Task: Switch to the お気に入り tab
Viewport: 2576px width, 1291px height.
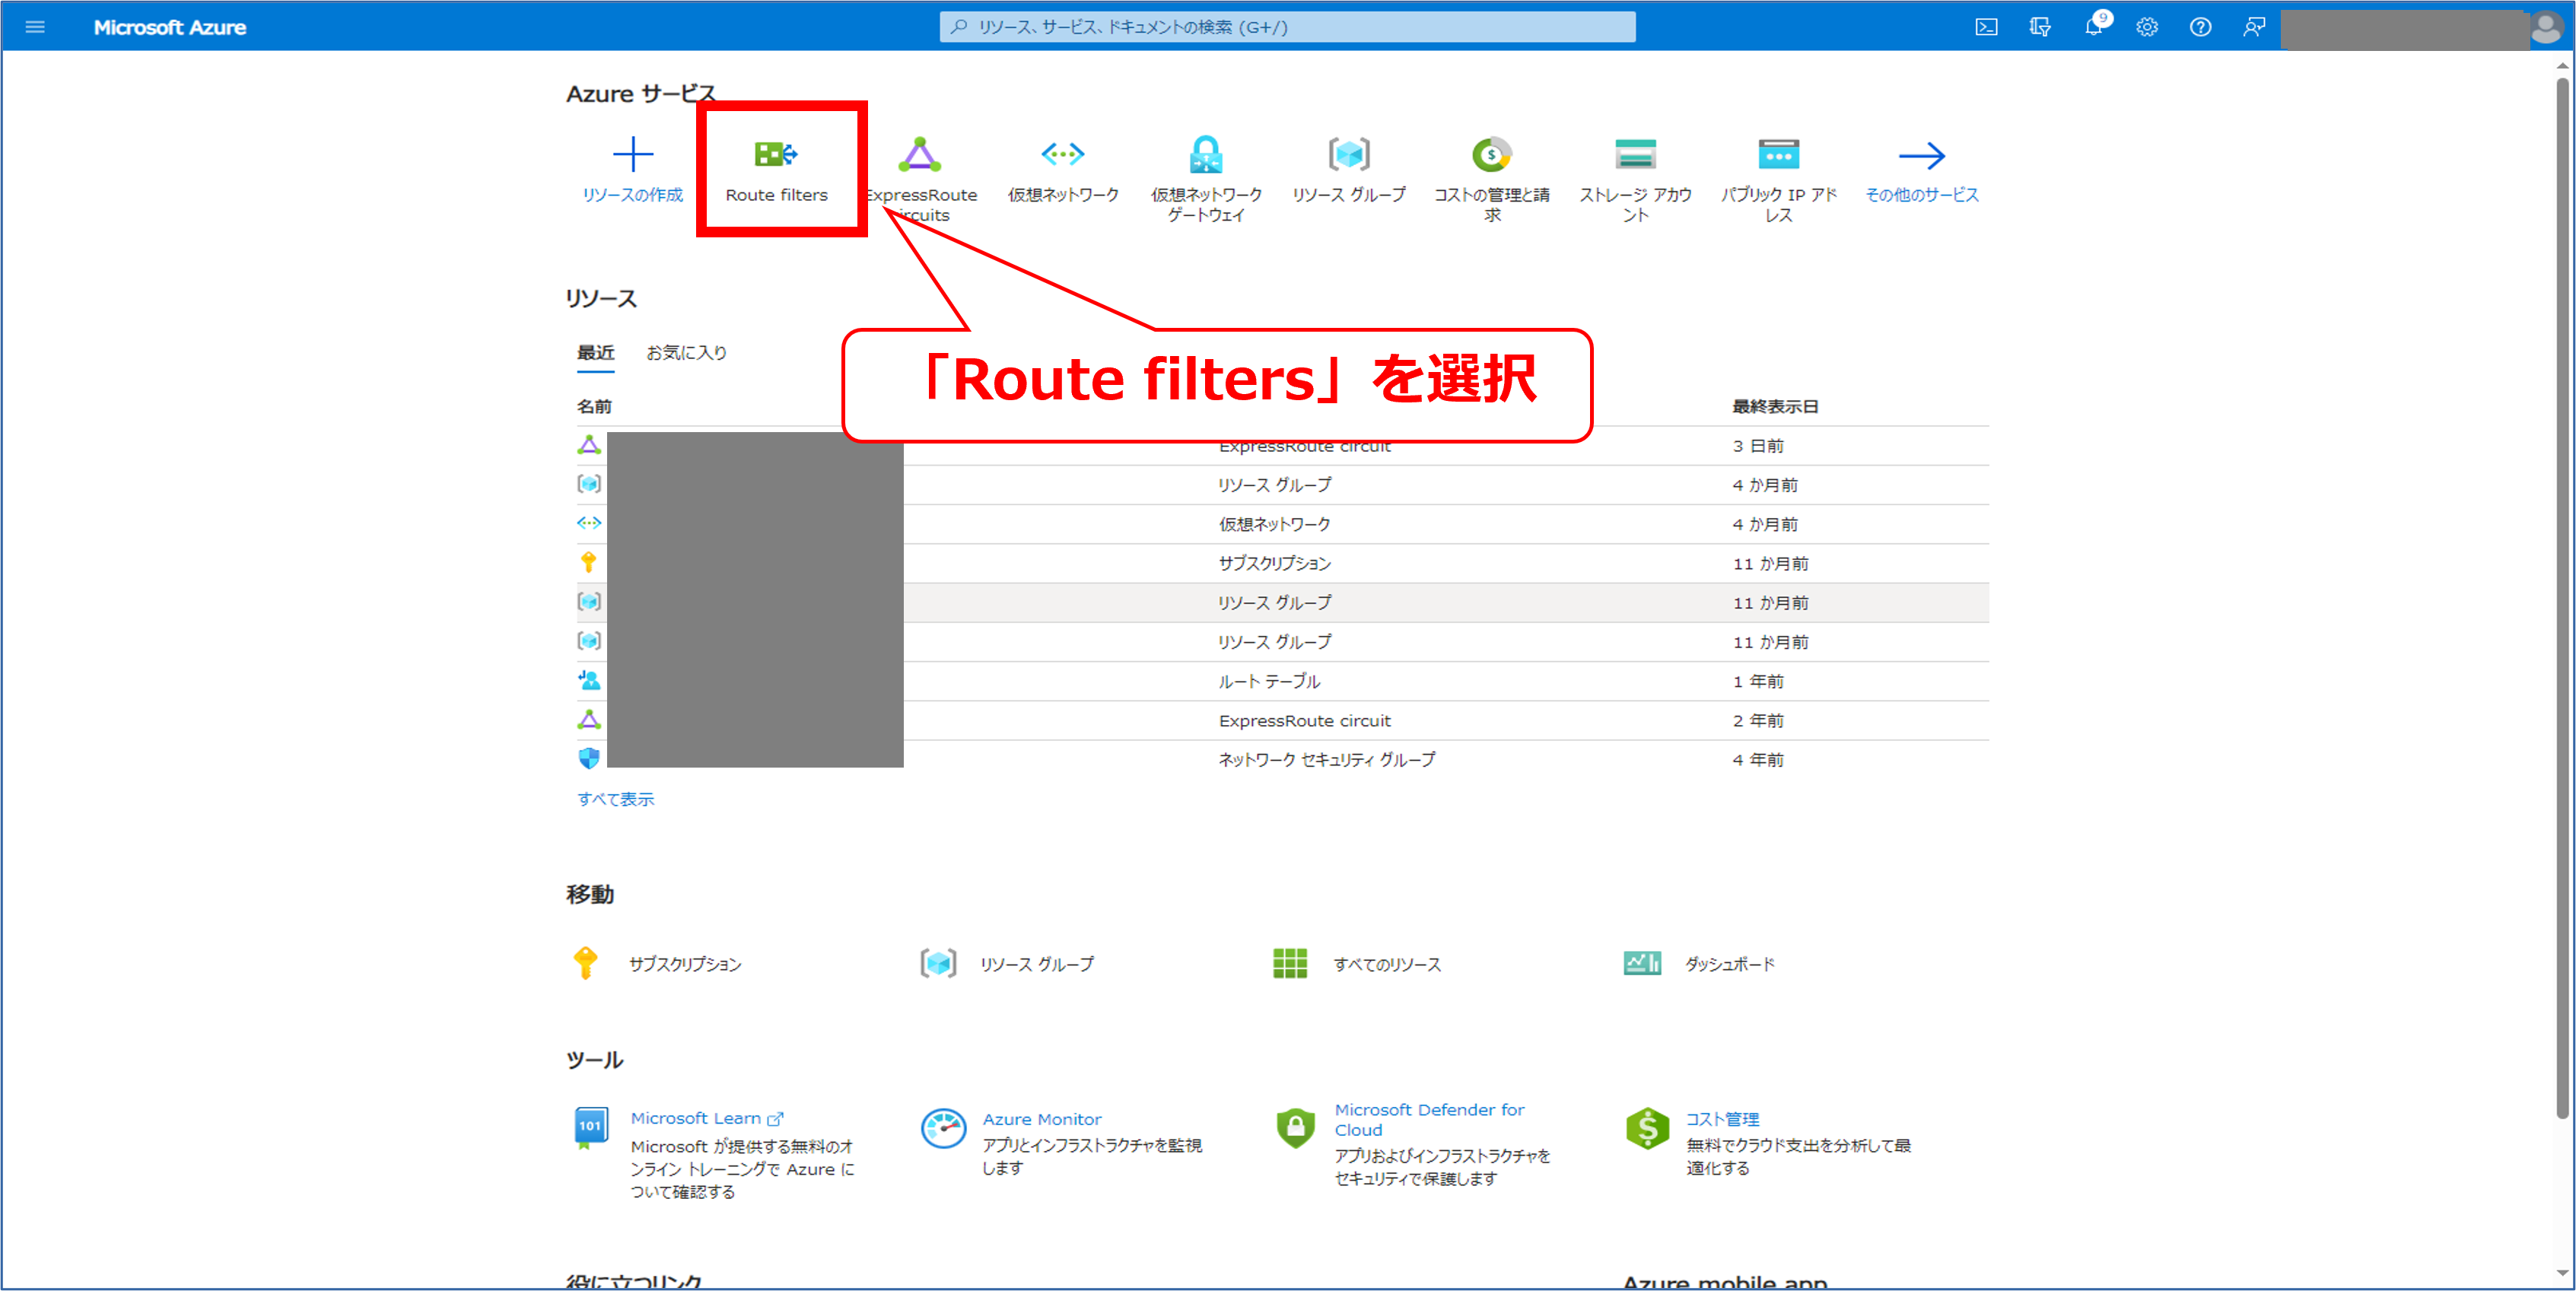Action: pyautogui.click(x=686, y=352)
